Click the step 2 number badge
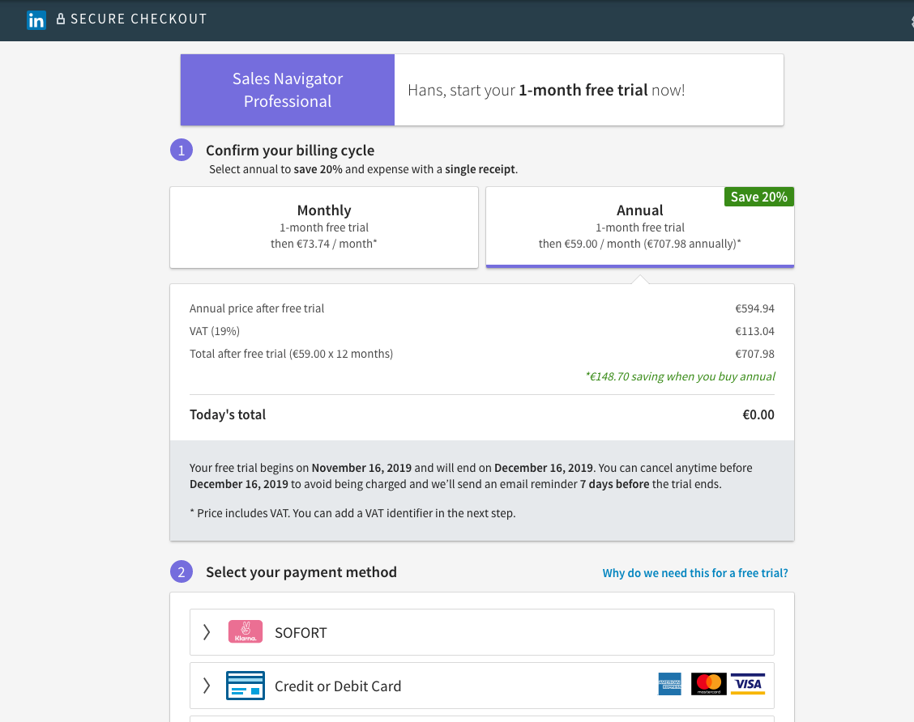The width and height of the screenshot is (914, 722). 182,571
